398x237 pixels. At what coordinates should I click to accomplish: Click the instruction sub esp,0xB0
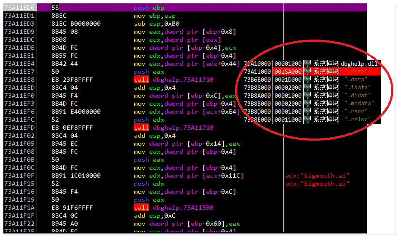coord(157,24)
